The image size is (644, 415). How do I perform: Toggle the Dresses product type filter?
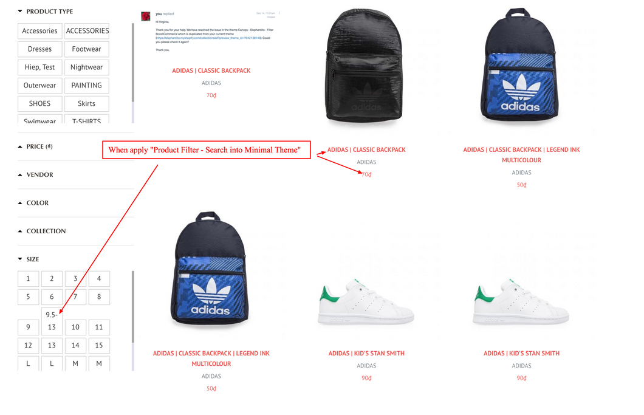(x=40, y=49)
